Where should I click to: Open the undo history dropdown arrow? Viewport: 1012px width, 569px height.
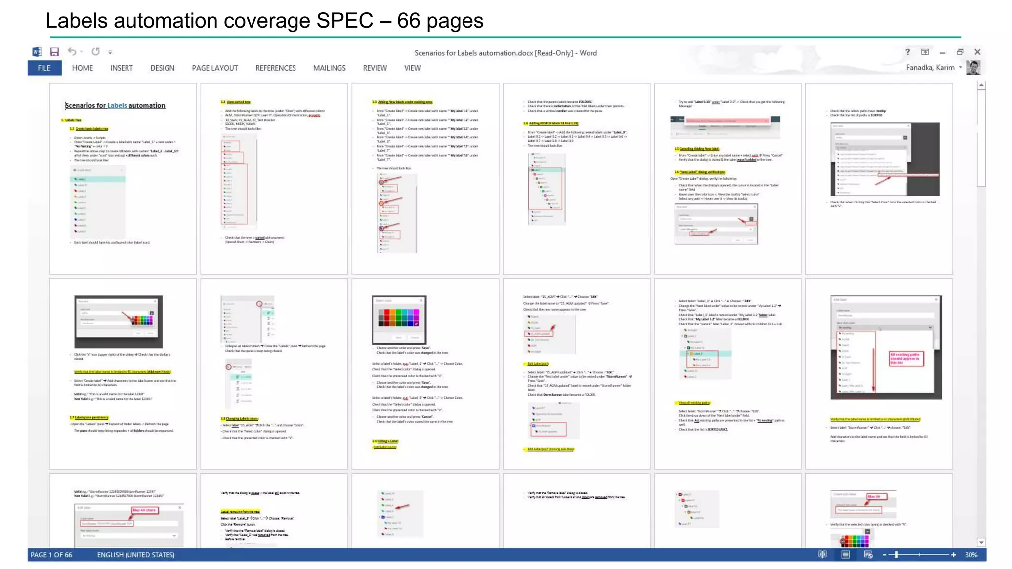tap(82, 52)
